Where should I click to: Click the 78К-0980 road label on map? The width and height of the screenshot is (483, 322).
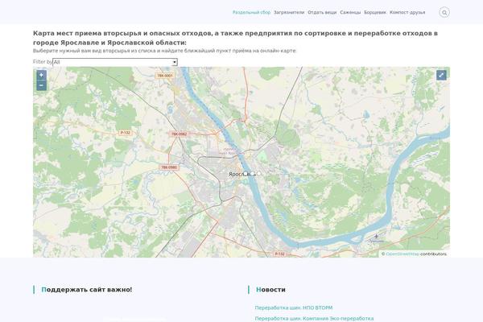169,167
